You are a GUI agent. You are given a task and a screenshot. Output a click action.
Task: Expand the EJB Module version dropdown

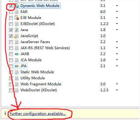coord(117,18)
